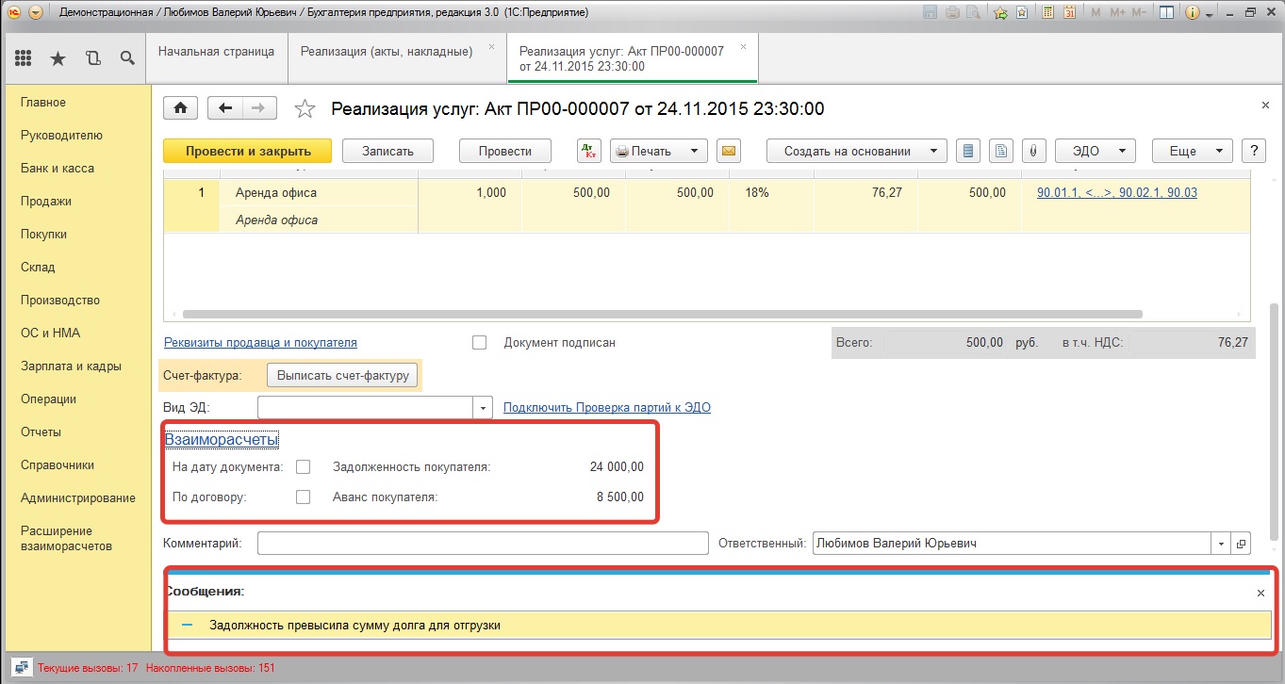This screenshot has height=684, width=1285.
Task: Send the document by email envelope icon
Action: click(x=728, y=151)
